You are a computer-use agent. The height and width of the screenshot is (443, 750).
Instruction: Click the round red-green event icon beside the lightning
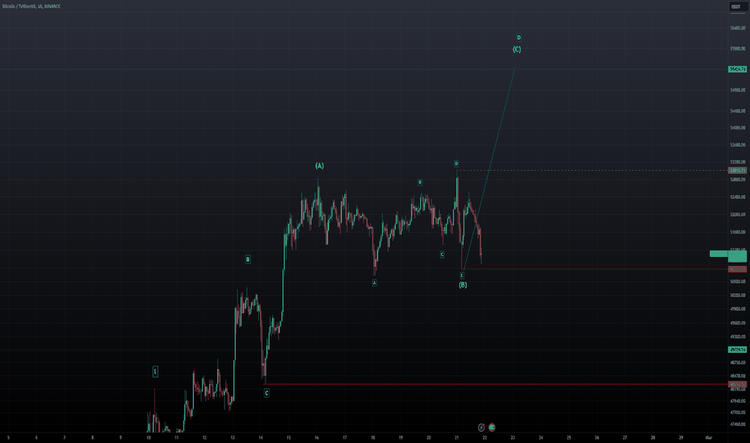click(492, 427)
